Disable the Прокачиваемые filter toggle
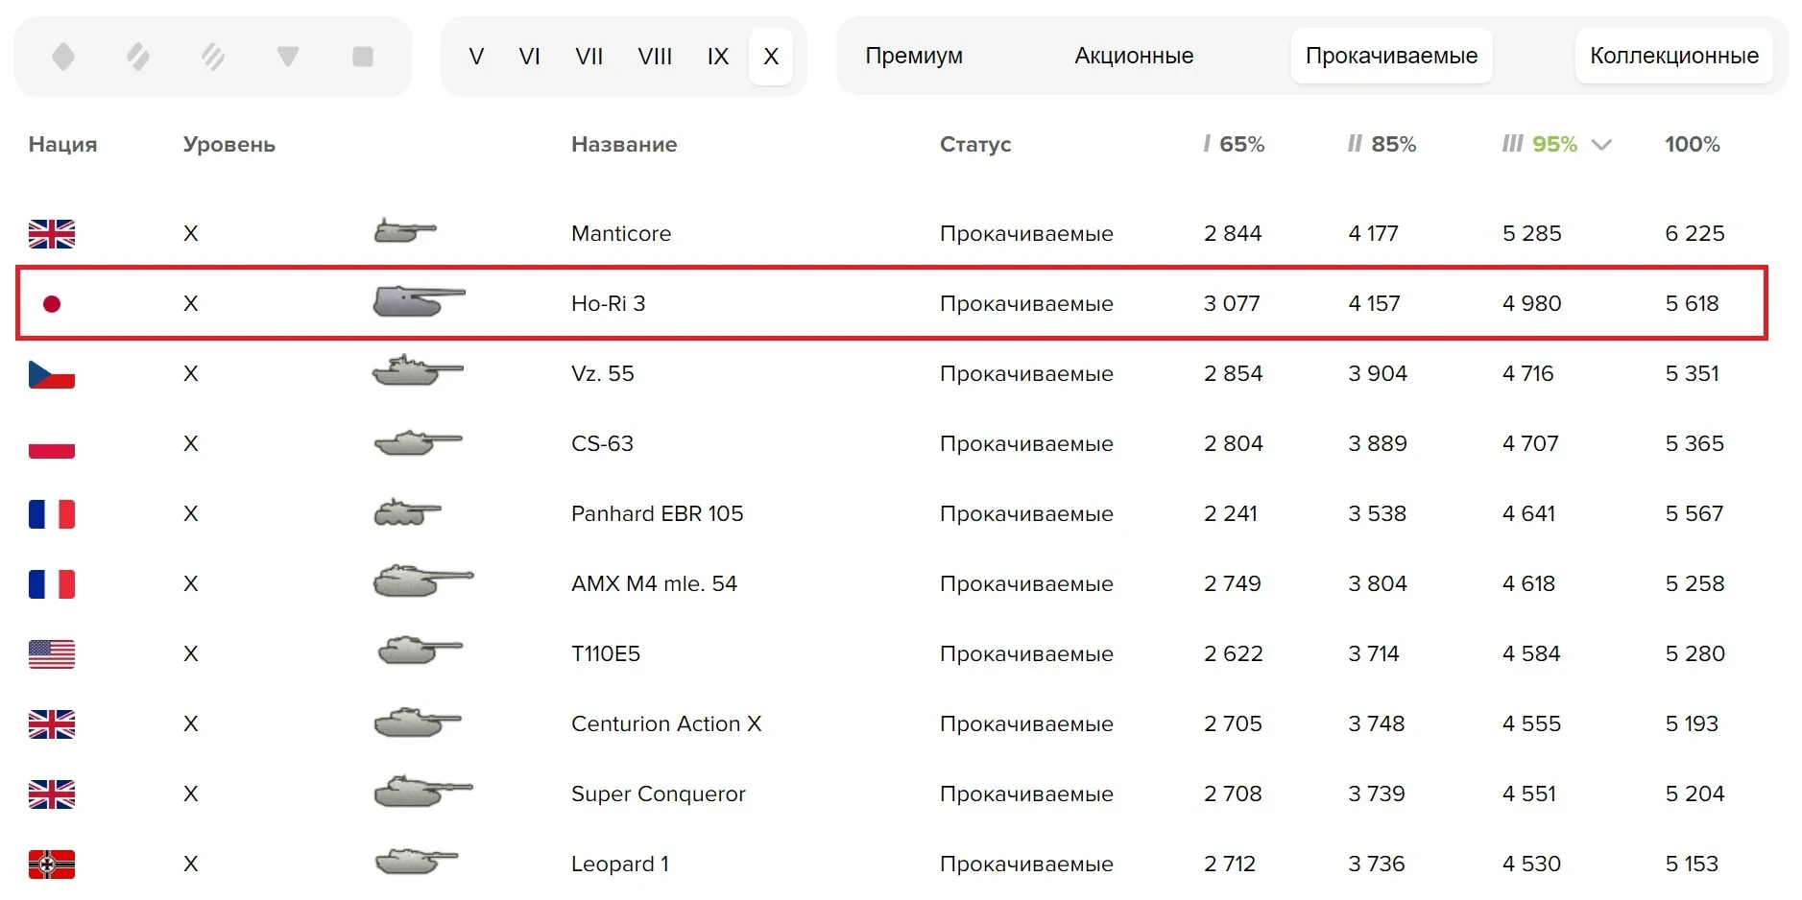Viewport: 1802px width, 900px height. (1391, 56)
